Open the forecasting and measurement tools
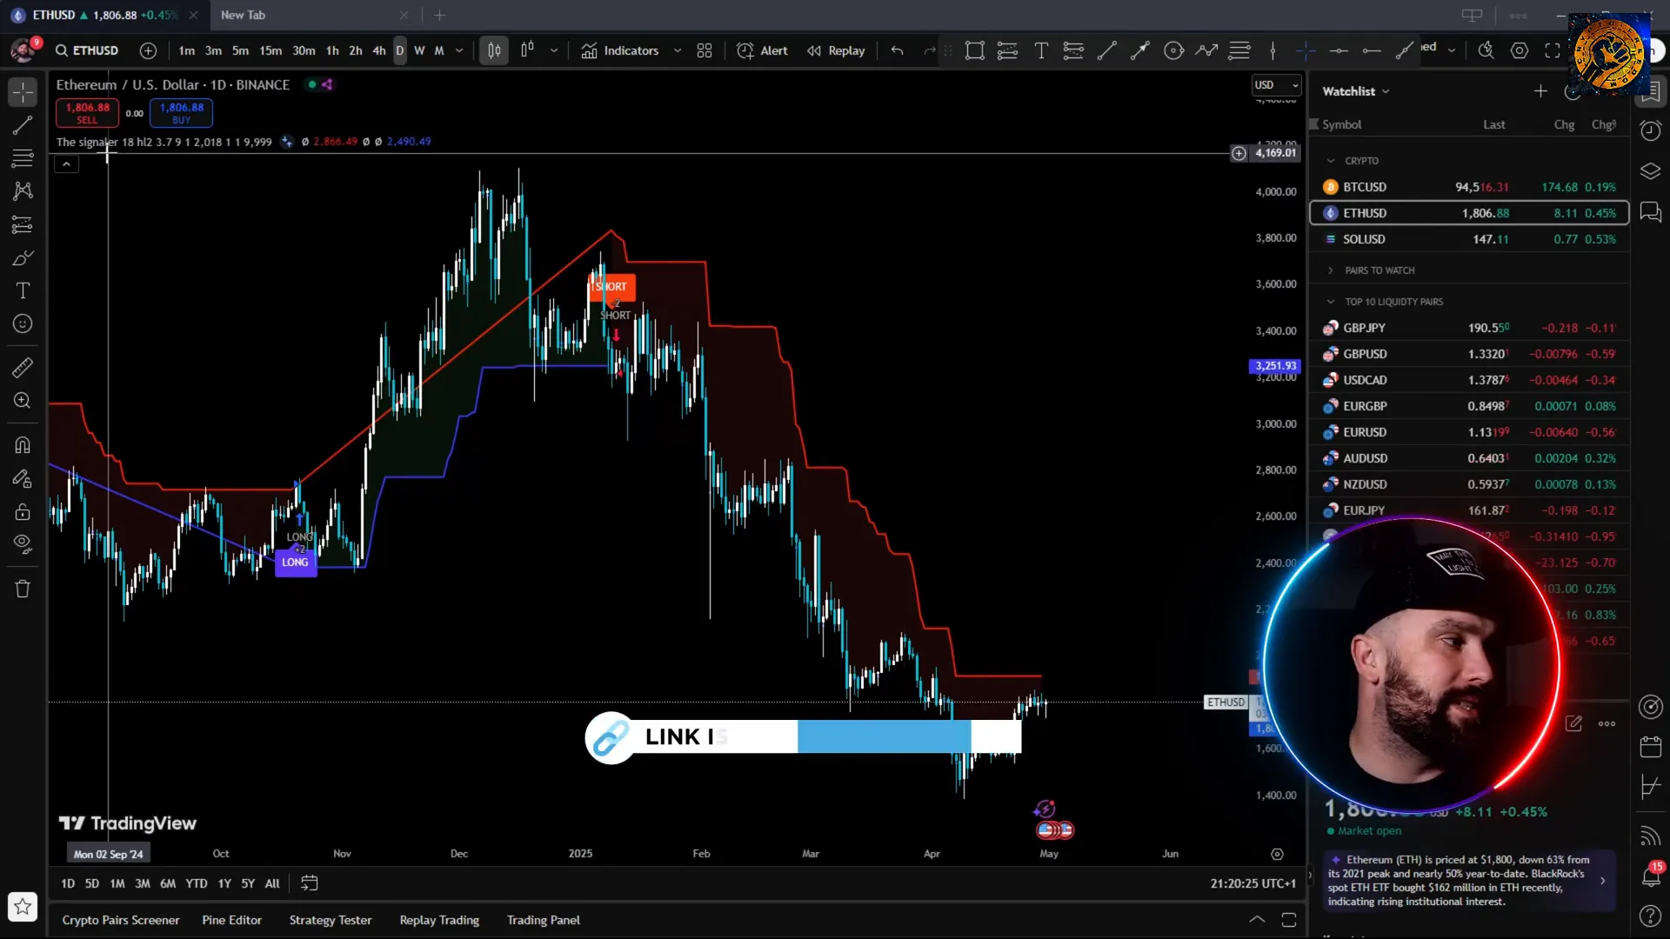 tap(23, 225)
